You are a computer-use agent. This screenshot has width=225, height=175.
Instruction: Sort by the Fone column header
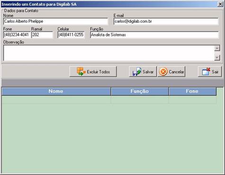192,91
